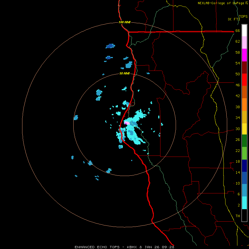Screen dimensions: 249x249
Task: Click the "NEXLAB-College of DuPage" credit text
Action: point(221,3)
